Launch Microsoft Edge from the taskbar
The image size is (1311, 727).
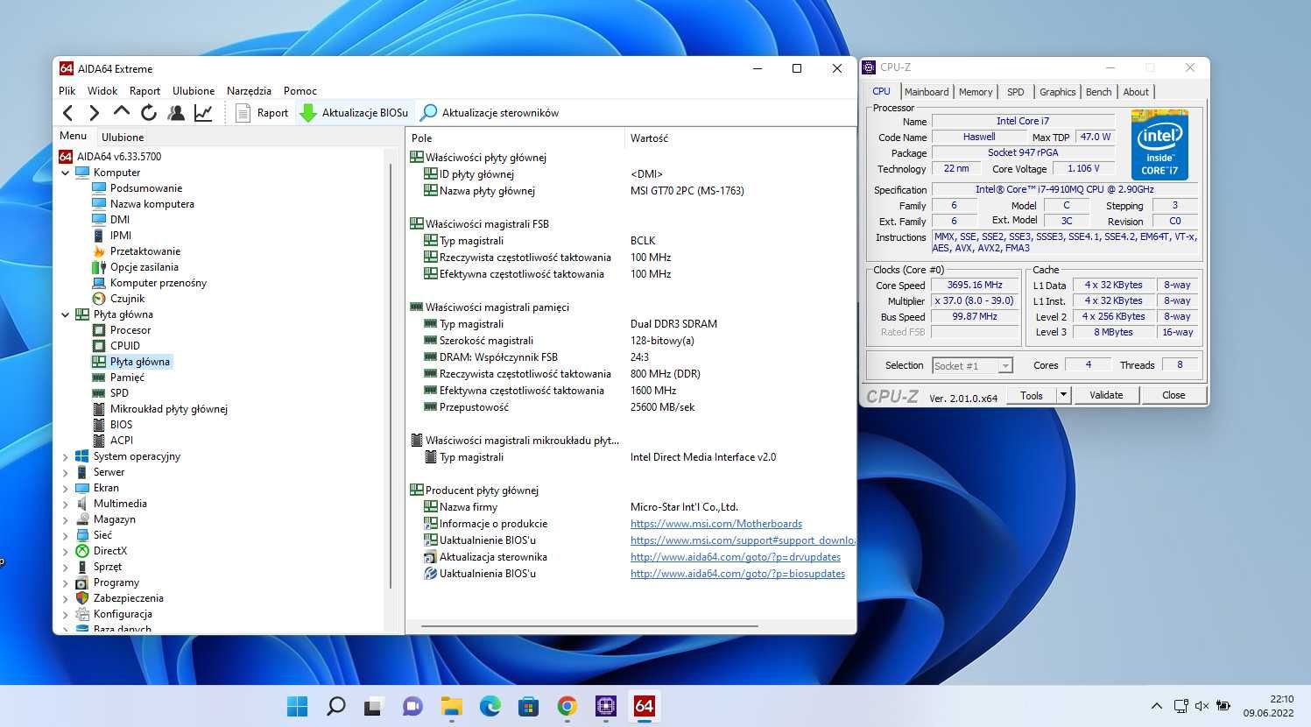(x=490, y=706)
